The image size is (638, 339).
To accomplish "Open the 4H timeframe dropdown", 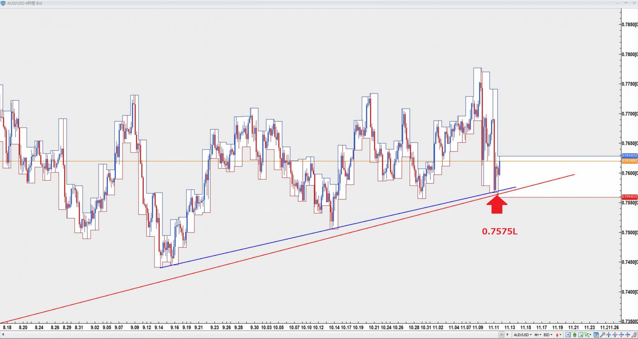I will (538, 335).
